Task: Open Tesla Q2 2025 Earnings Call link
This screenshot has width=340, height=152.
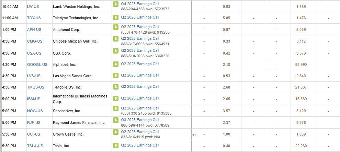Action: point(140,145)
